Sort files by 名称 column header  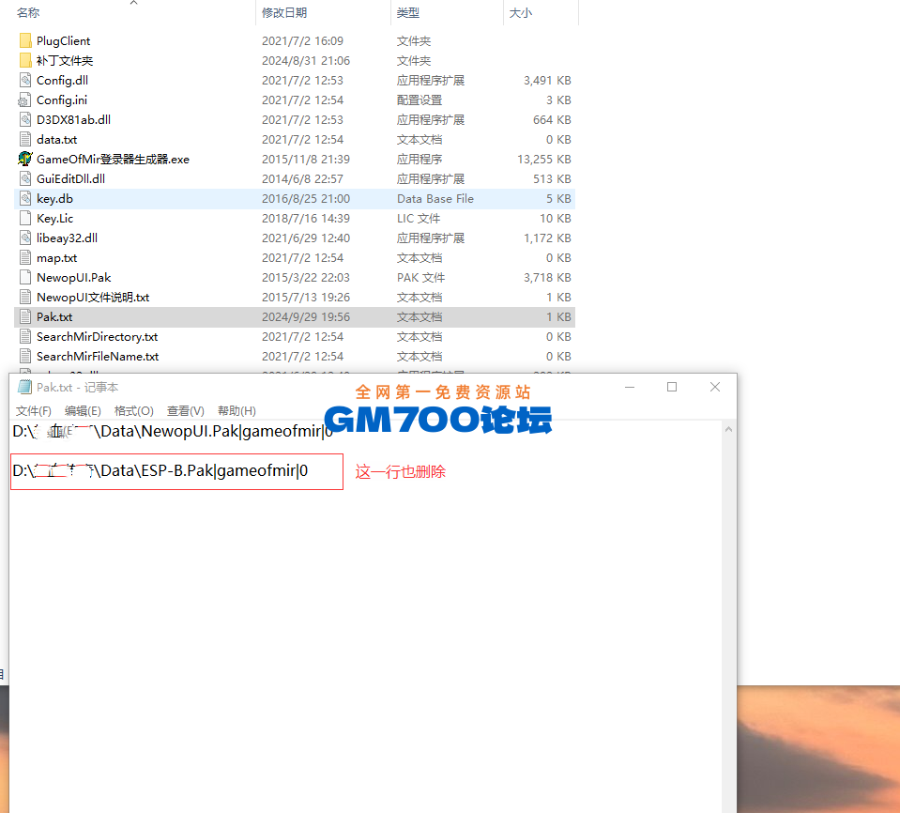point(28,13)
